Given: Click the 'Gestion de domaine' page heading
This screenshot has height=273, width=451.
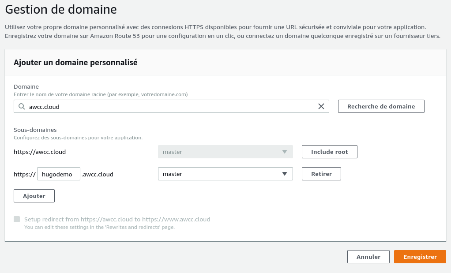Looking at the screenshot, I should [61, 8].
